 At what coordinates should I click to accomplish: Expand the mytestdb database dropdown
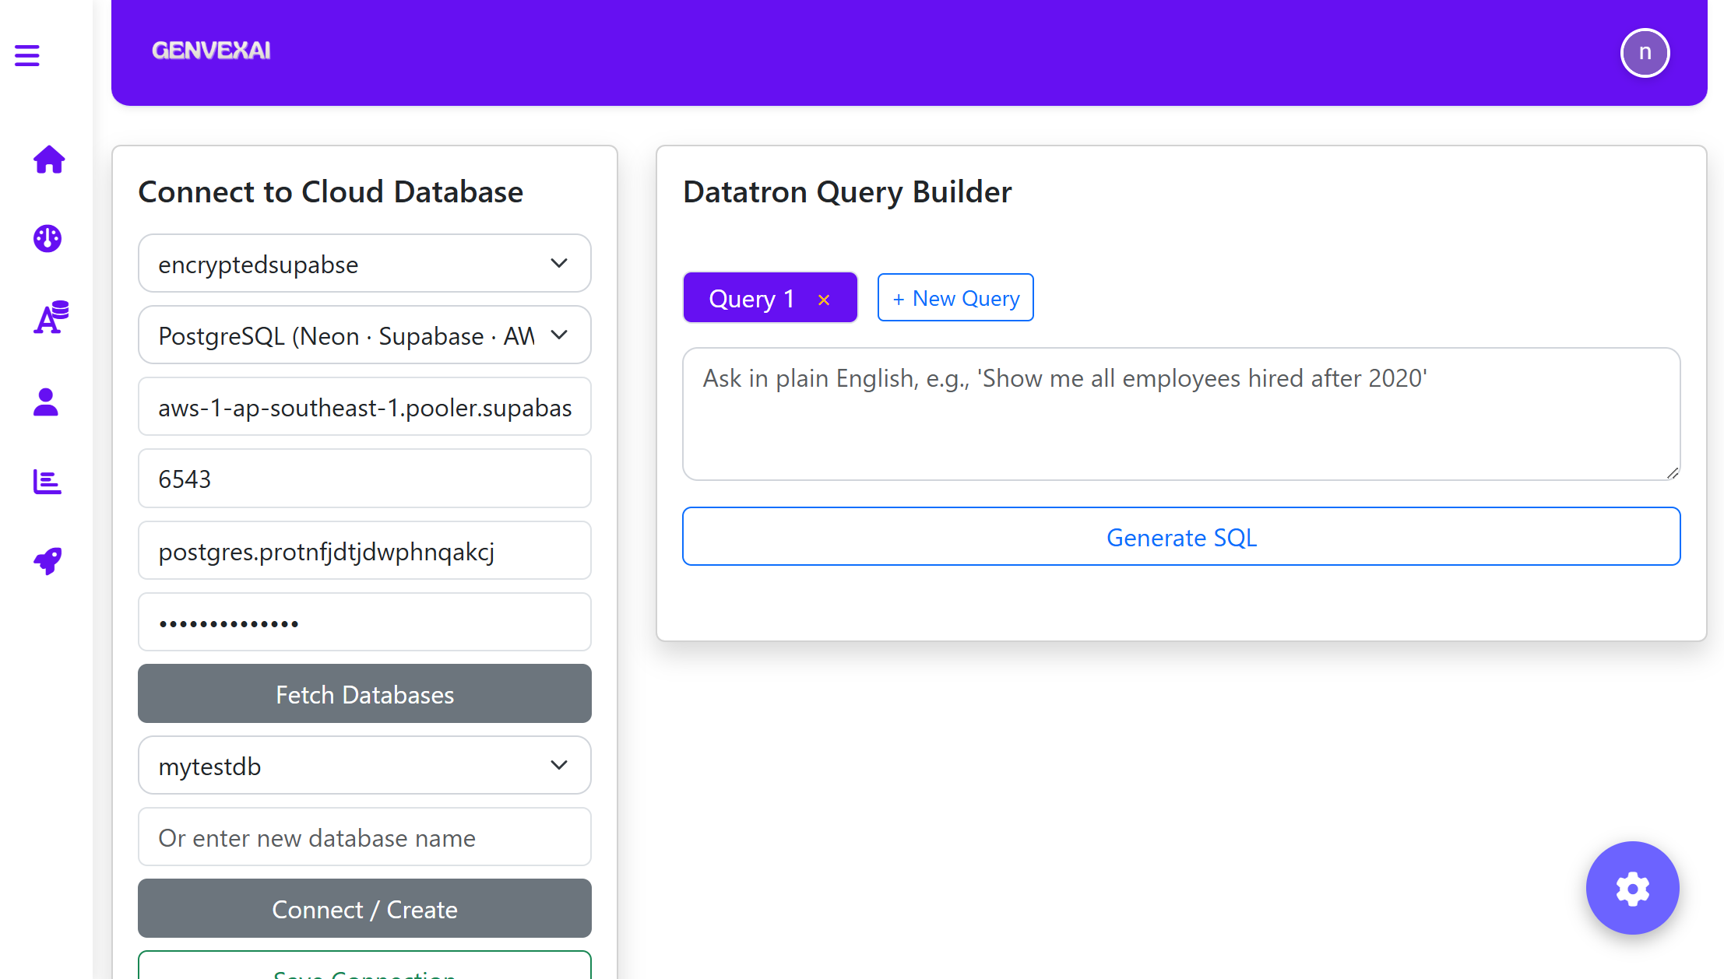click(x=364, y=766)
